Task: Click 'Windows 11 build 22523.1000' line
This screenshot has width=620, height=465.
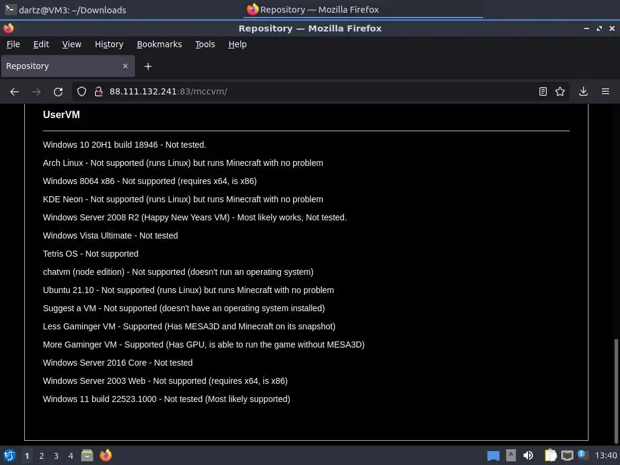Action: click(167, 400)
